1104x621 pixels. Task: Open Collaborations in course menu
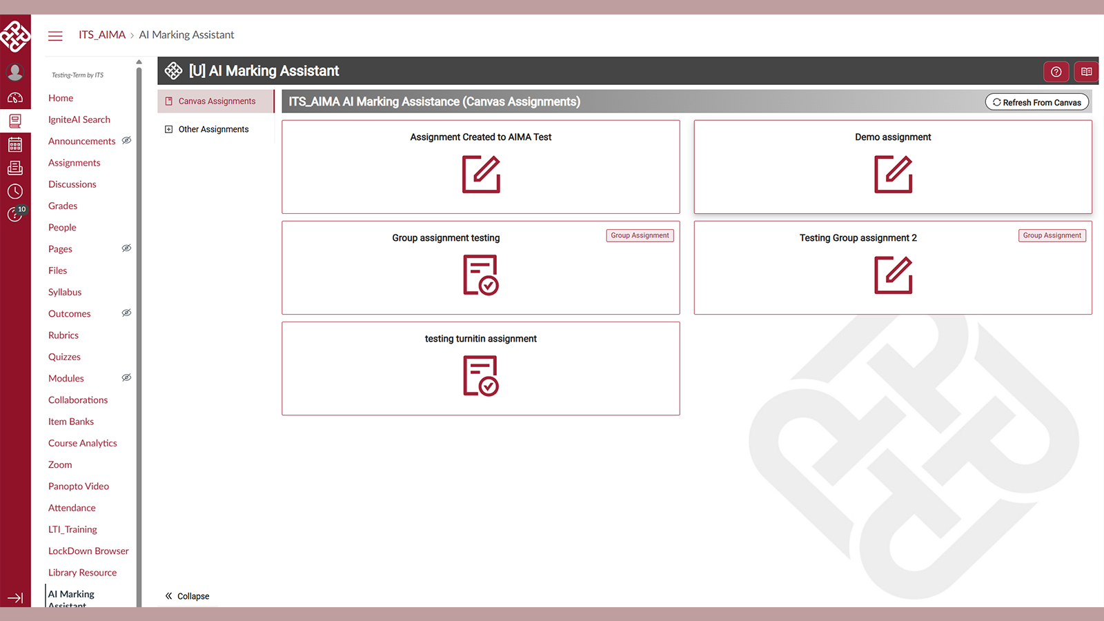click(x=78, y=400)
